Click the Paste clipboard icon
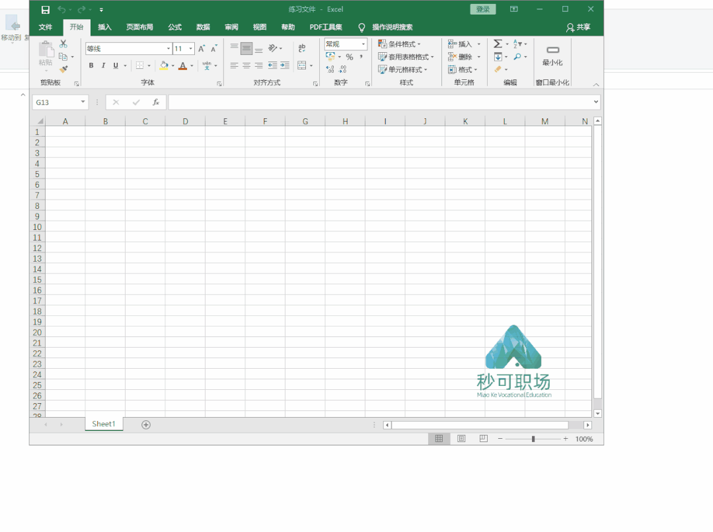Image resolution: width=713 pixels, height=532 pixels. pyautogui.click(x=46, y=50)
